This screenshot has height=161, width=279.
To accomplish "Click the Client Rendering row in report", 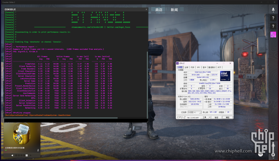I will pos(59,66).
